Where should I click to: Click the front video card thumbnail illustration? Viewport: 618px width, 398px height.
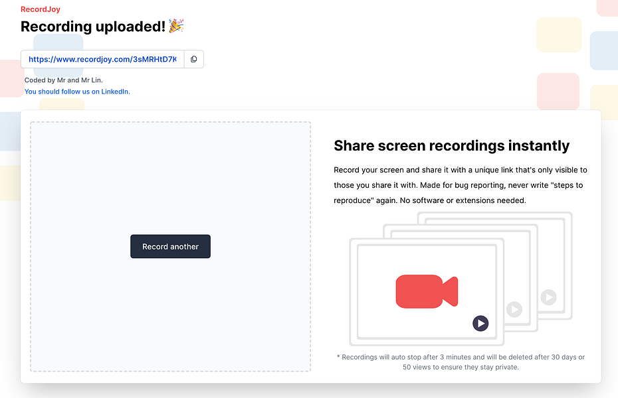(426, 291)
